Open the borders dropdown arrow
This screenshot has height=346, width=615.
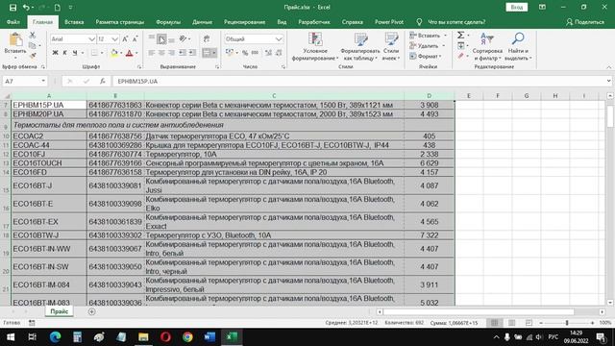102,53
